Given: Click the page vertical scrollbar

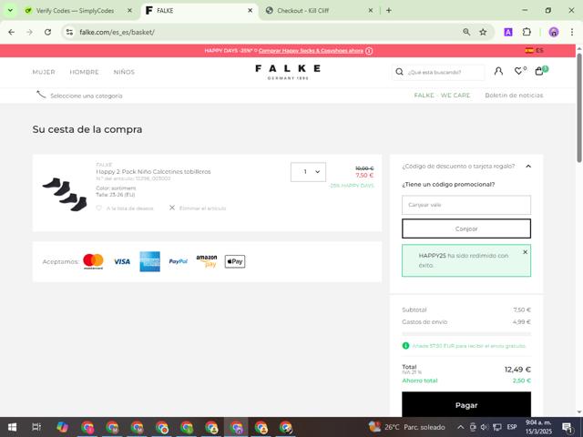Looking at the screenshot, I should click(579, 107).
